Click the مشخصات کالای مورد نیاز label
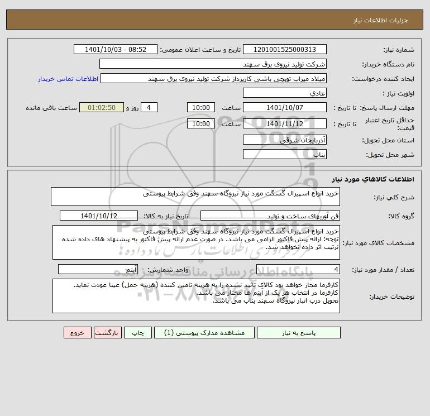This screenshot has height=416, width=430. (379, 243)
